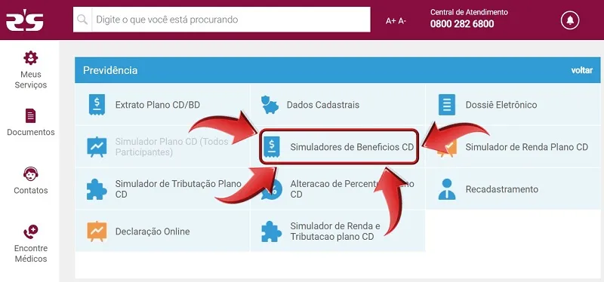
Task: Decrease font size with A-
Action: tap(402, 21)
